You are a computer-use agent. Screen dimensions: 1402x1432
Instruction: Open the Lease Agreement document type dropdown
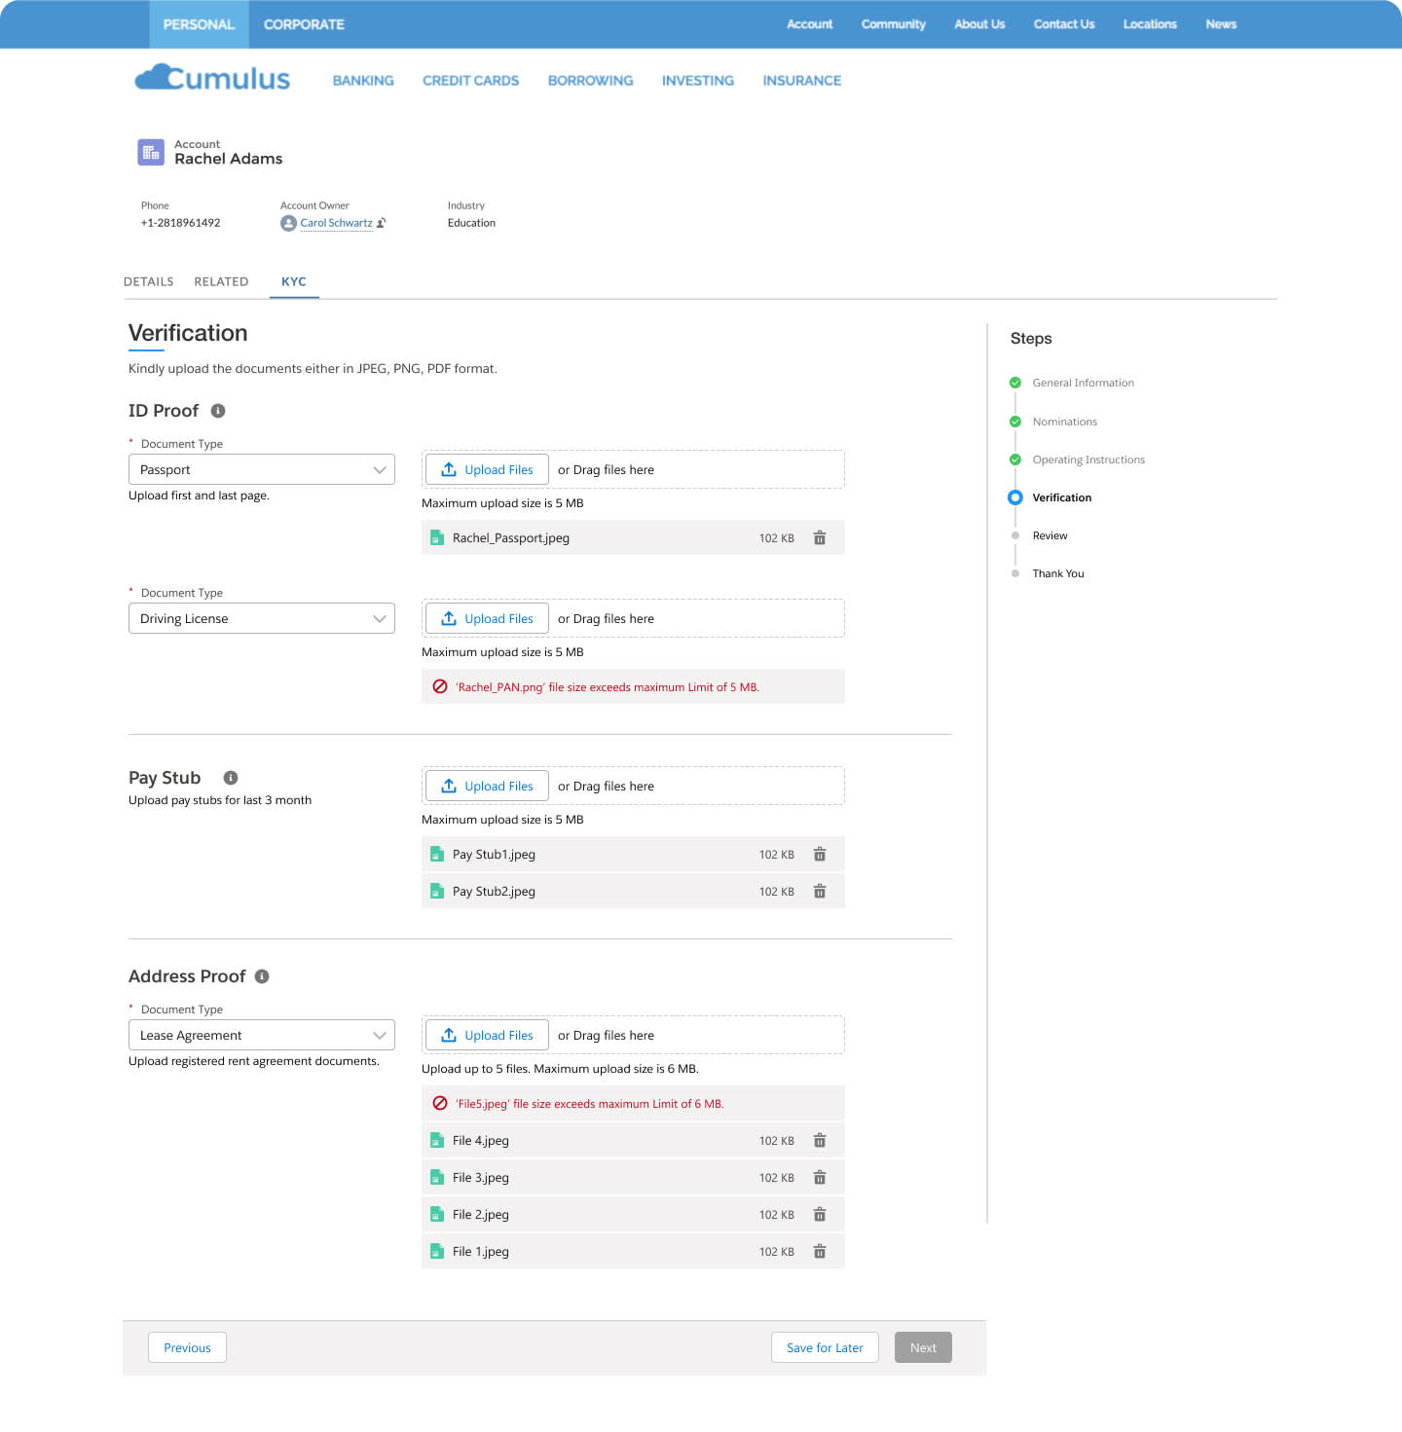(262, 1035)
